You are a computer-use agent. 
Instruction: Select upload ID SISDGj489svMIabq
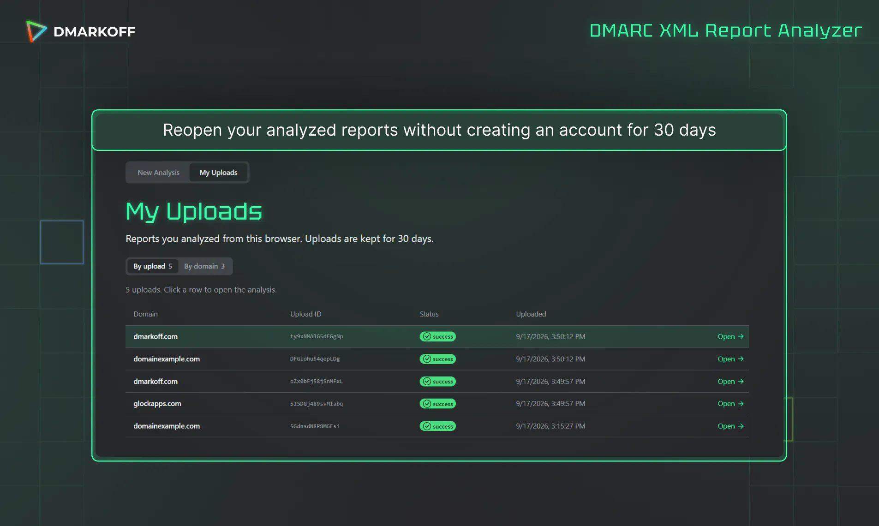click(x=317, y=404)
